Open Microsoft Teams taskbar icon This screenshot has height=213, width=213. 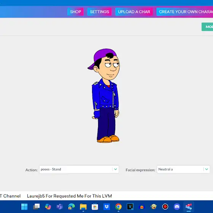point(60,207)
